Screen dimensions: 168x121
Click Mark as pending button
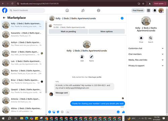[x=68, y=32]
